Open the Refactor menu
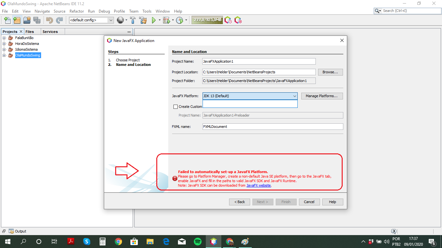The width and height of the screenshot is (442, 248). coord(77,11)
